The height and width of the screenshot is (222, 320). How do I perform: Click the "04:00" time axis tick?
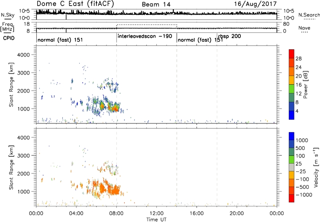pos(76,214)
